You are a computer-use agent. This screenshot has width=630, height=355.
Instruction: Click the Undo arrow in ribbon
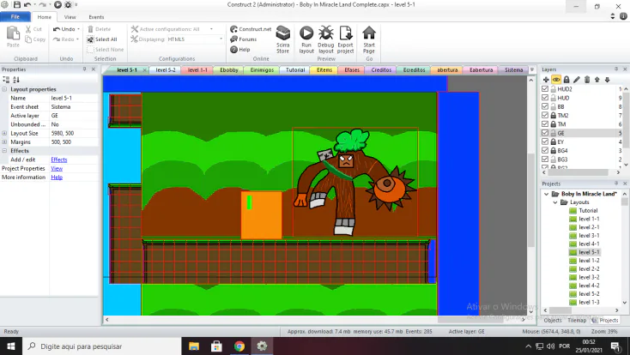[57, 29]
